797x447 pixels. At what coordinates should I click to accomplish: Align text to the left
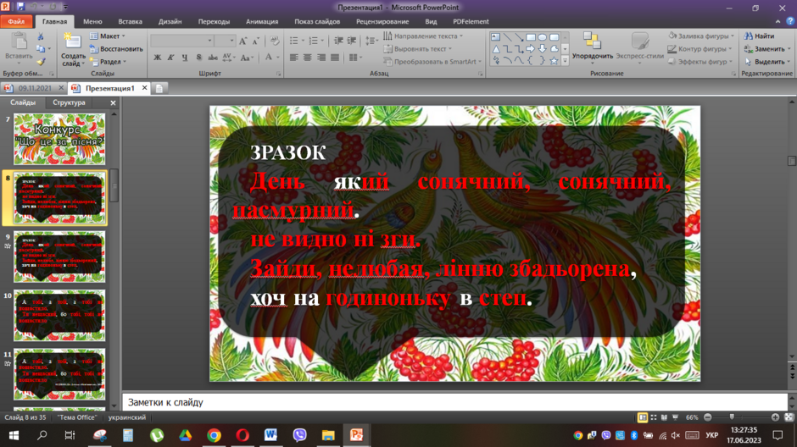click(294, 58)
